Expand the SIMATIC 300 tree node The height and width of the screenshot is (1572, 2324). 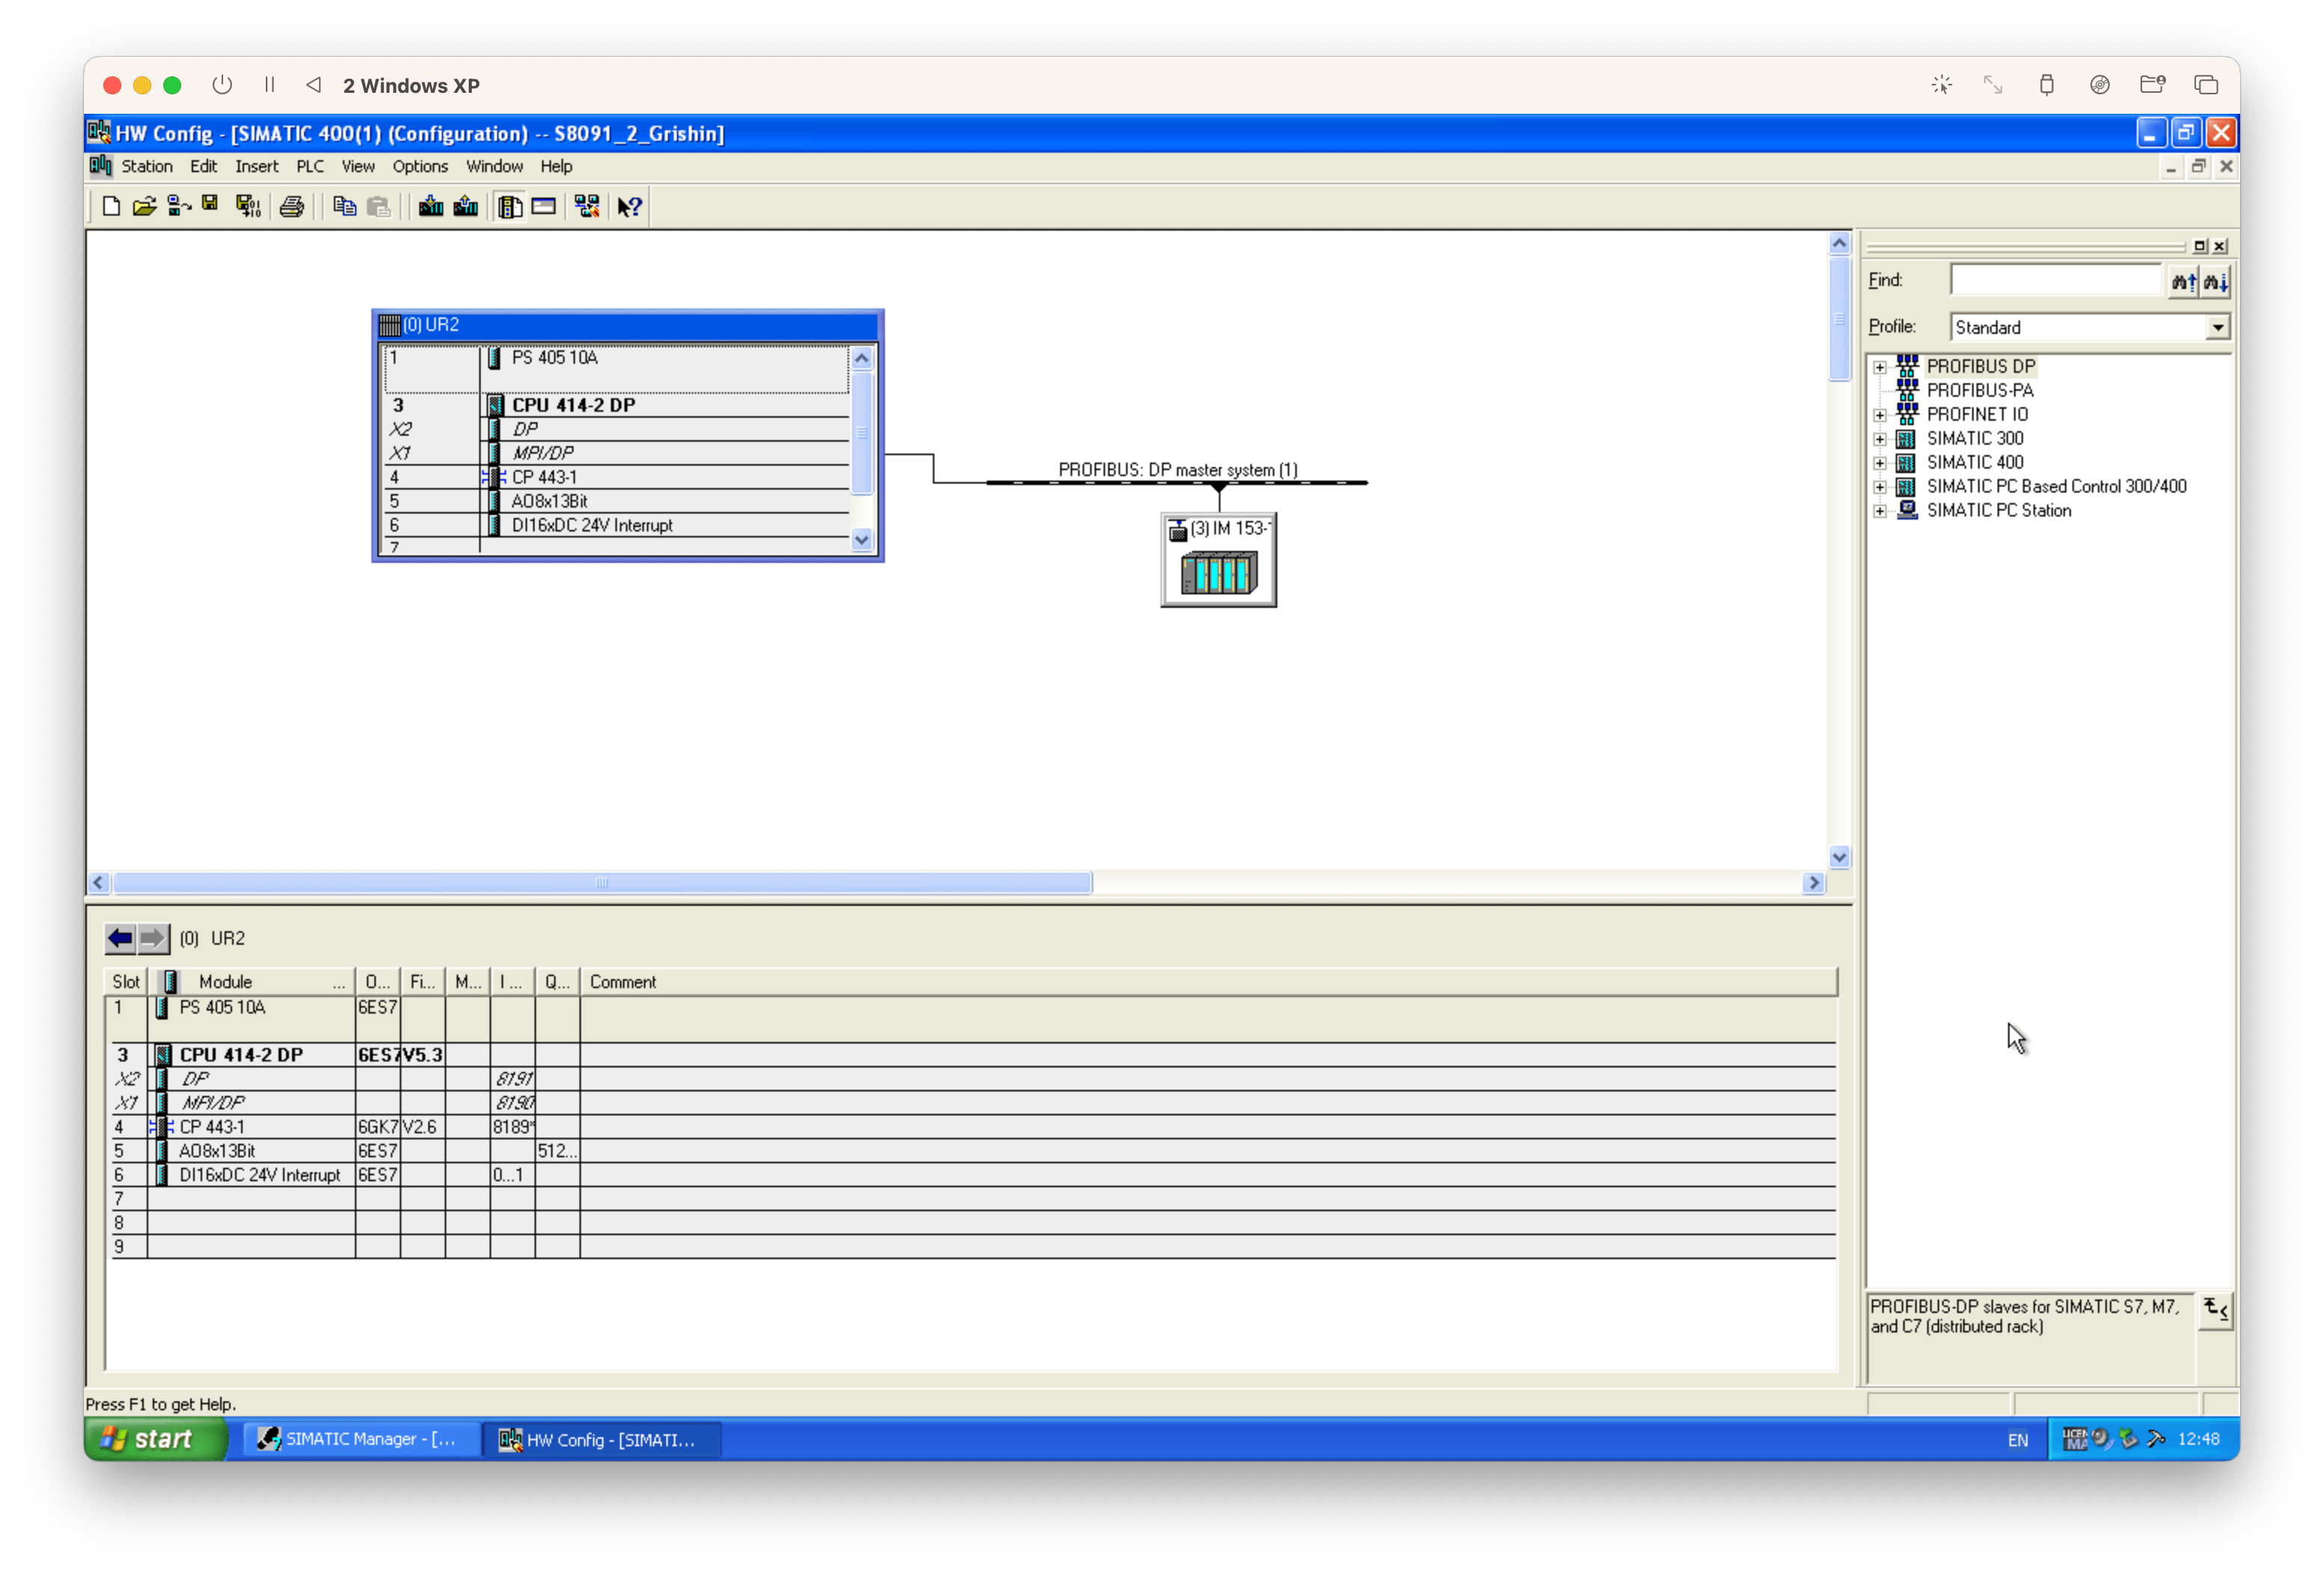coord(1879,439)
